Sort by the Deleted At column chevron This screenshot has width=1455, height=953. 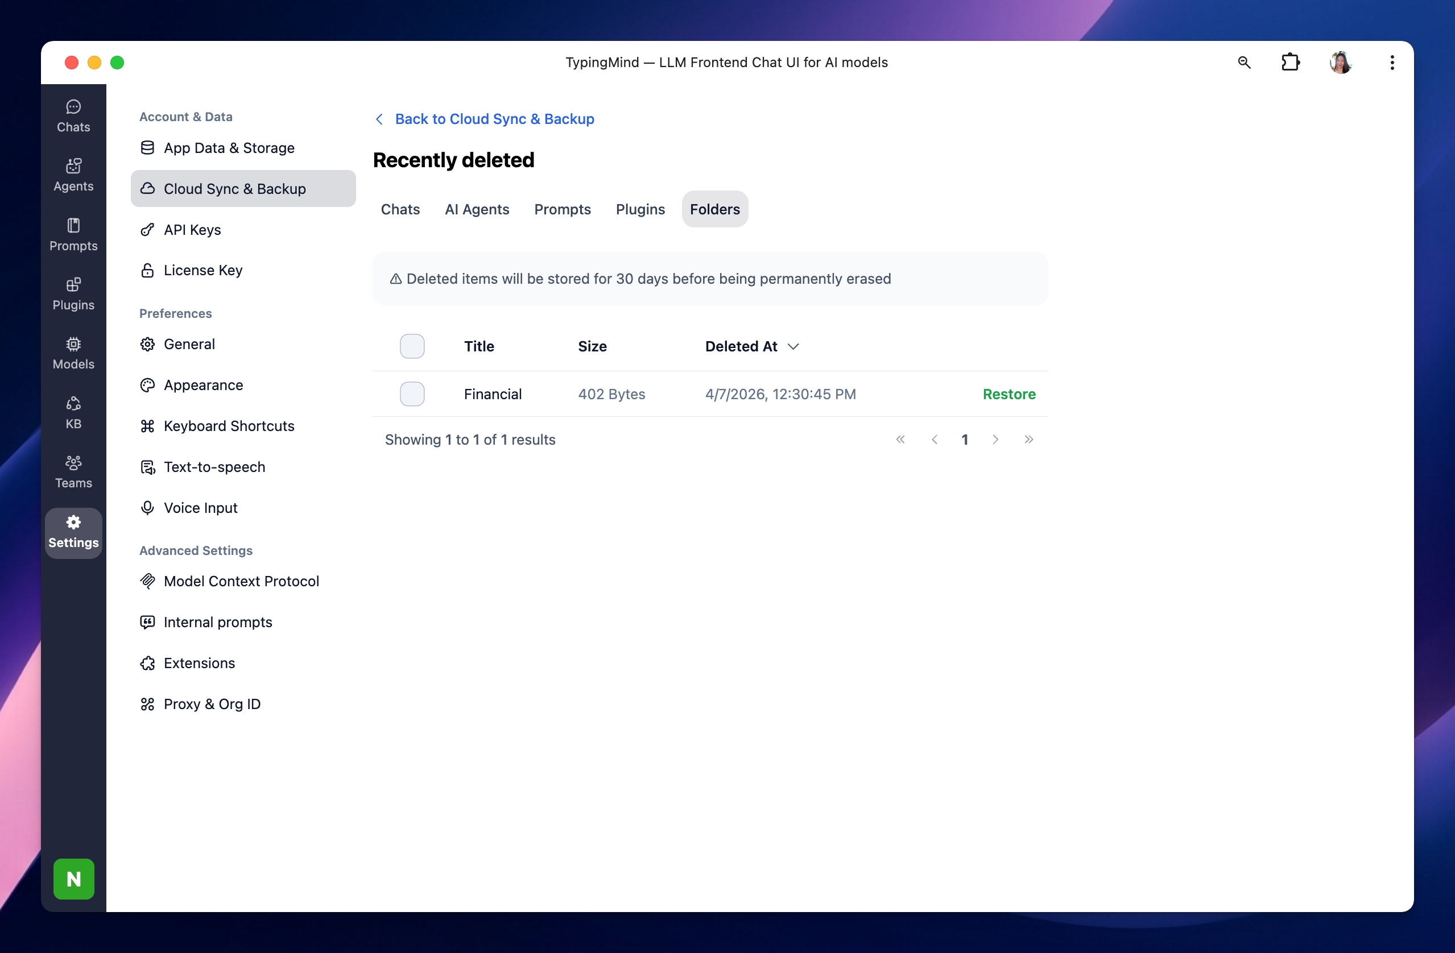[793, 346]
